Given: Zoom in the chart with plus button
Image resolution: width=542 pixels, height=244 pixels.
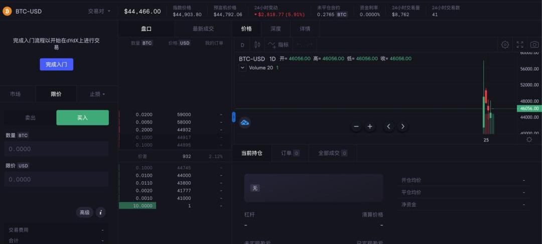Looking at the screenshot, I should [370, 127].
